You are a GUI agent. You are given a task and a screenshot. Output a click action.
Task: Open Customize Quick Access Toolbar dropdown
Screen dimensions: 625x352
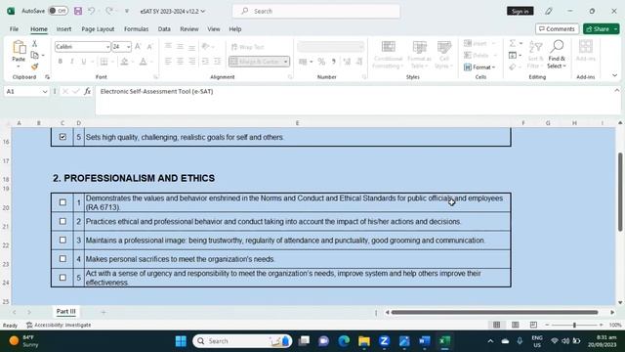point(127,11)
